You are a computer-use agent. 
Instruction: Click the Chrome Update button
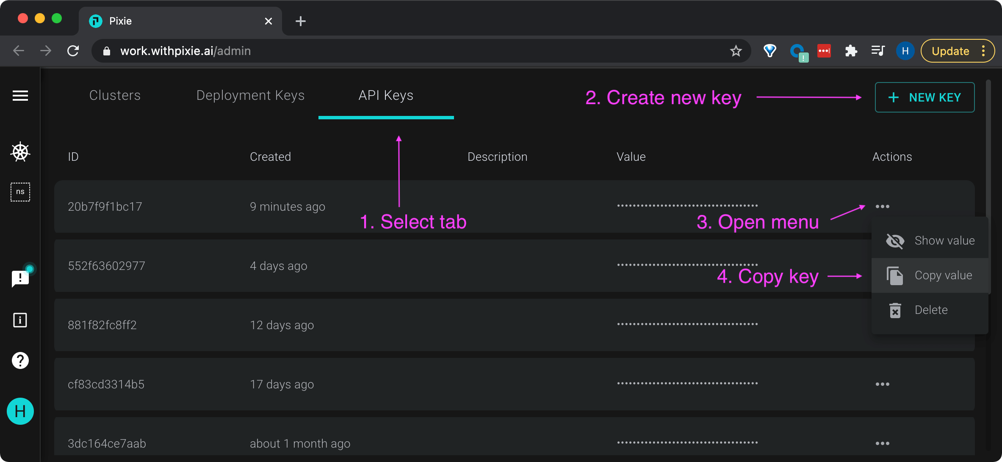[x=950, y=51]
